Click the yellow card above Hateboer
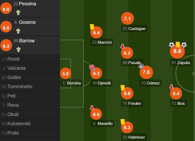195x141 pixels. 122,122
